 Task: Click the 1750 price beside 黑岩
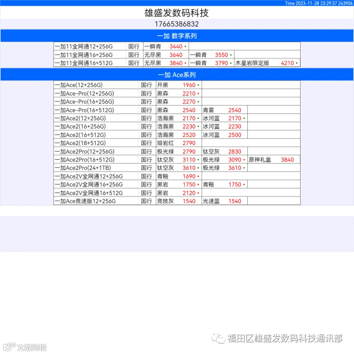pyautogui.click(x=189, y=184)
